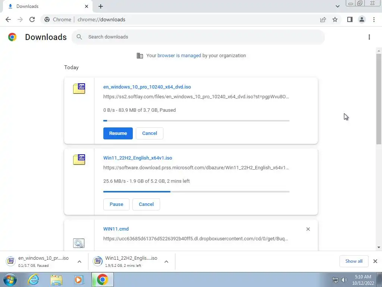This screenshot has height=287, width=382.
Task: Click the network tray icon
Action: [x=335, y=280]
